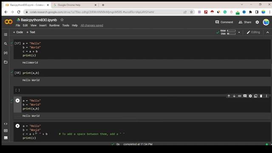Open the variables {x} panel icon

pos(6,53)
